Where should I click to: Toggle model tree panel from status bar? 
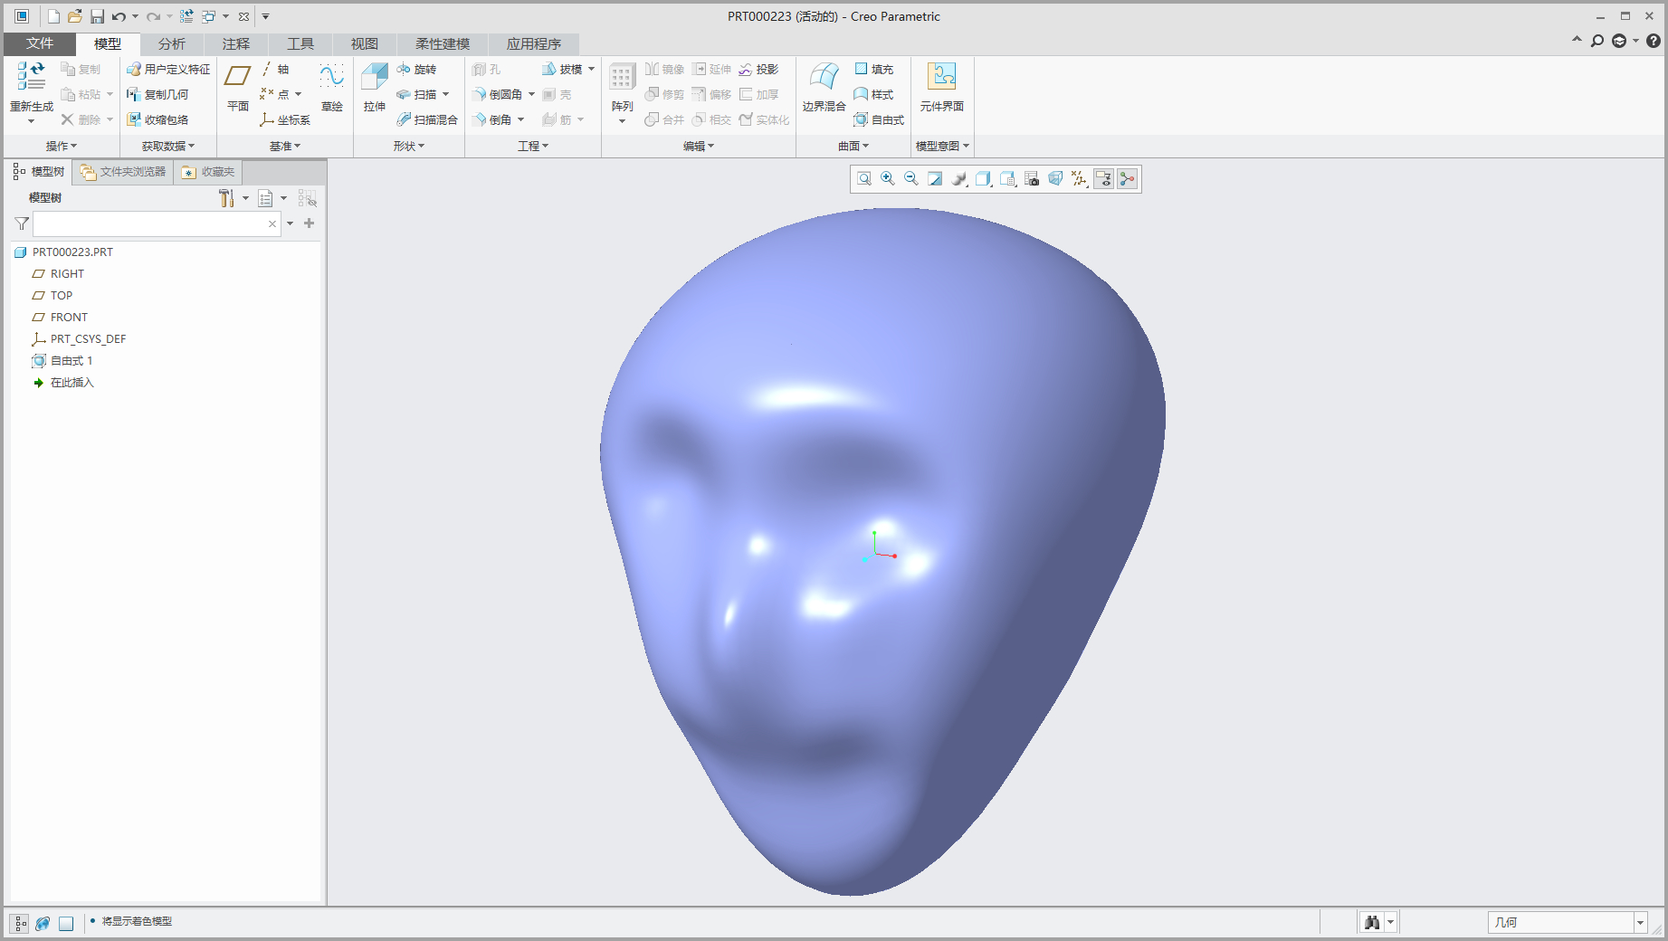click(x=20, y=923)
